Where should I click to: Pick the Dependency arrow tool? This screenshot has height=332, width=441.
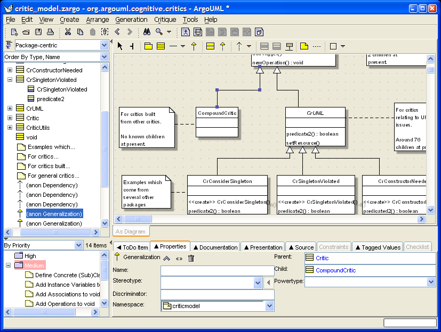[239, 46]
